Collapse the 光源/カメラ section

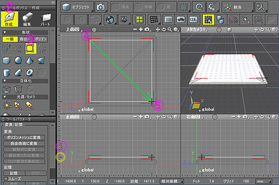pyautogui.click(x=5, y=97)
